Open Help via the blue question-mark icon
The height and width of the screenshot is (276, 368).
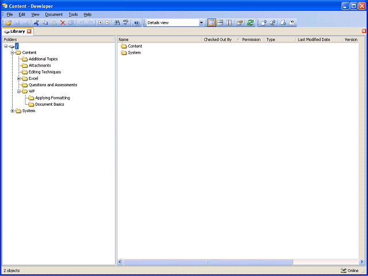point(137,23)
